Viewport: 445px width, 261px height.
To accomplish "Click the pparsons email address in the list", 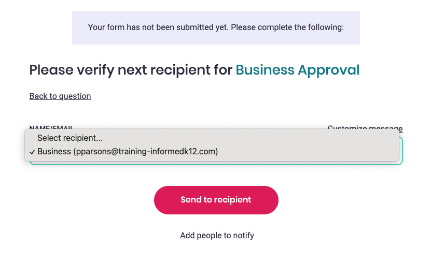I will (146, 152).
